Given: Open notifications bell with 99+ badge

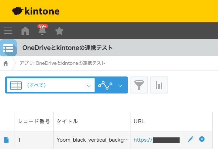Looking at the screenshot, I should (x=42, y=30).
